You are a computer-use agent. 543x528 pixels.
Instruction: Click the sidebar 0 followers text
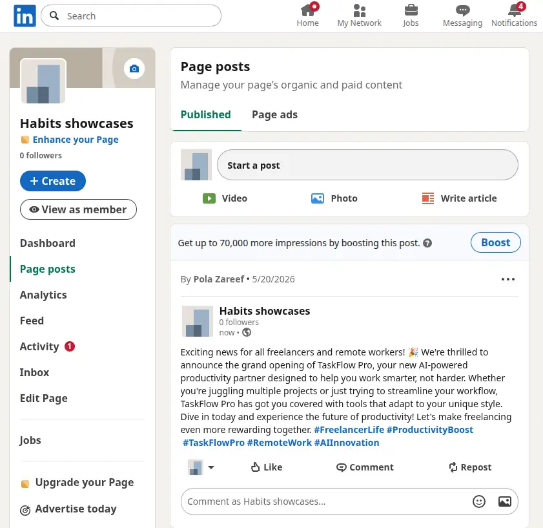point(41,155)
